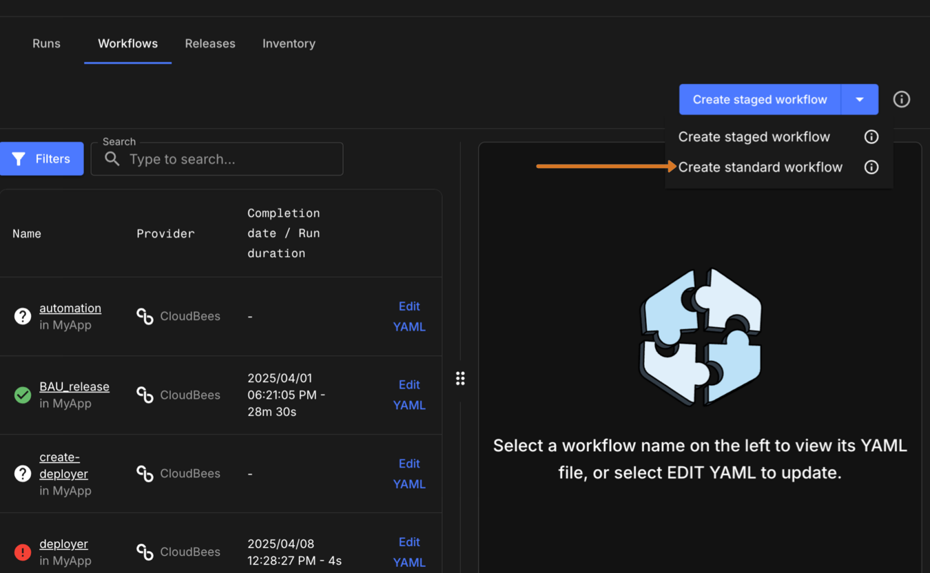Open the info tooltip beside Create staged workflow button
Viewport: 930px width, 573px height.
[901, 99]
